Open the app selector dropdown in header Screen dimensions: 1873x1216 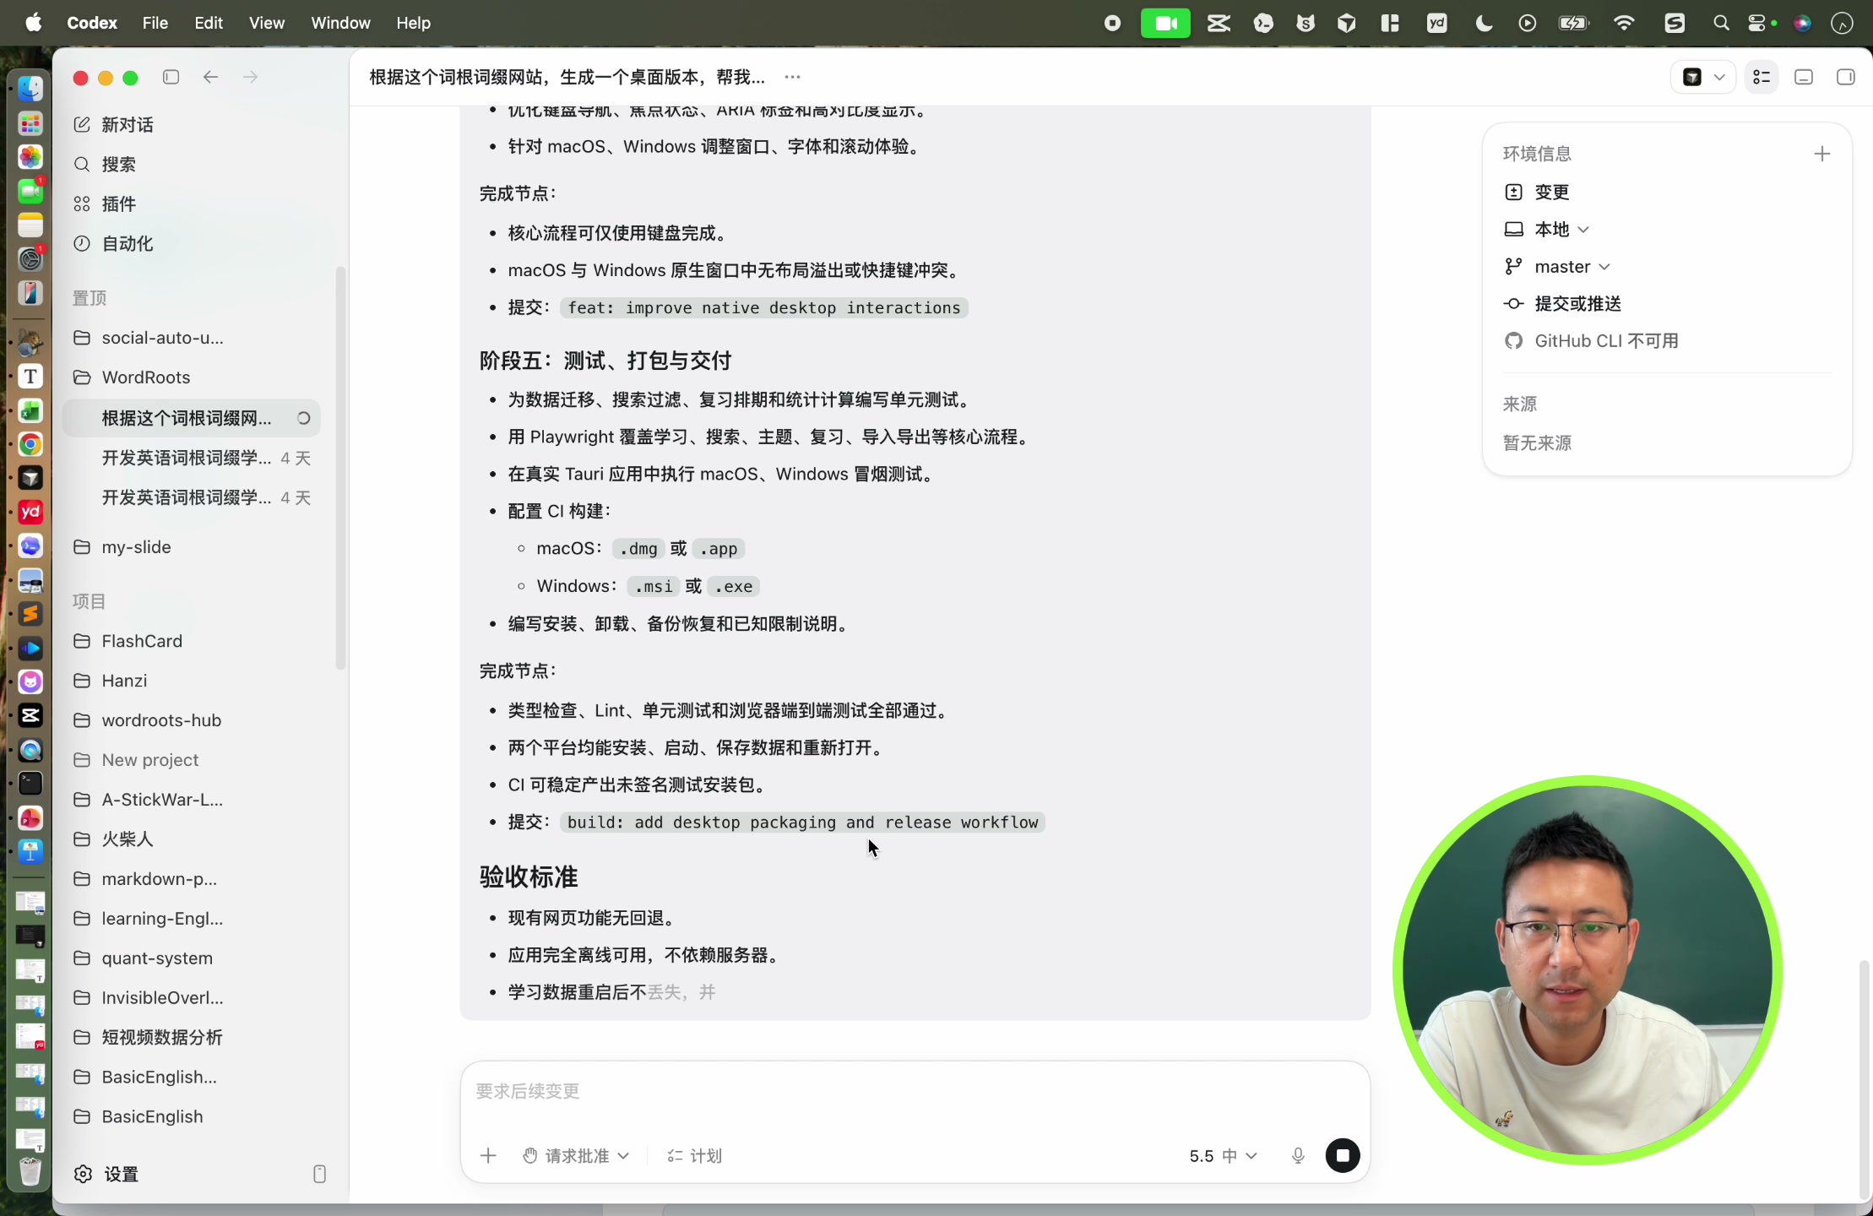click(1703, 77)
